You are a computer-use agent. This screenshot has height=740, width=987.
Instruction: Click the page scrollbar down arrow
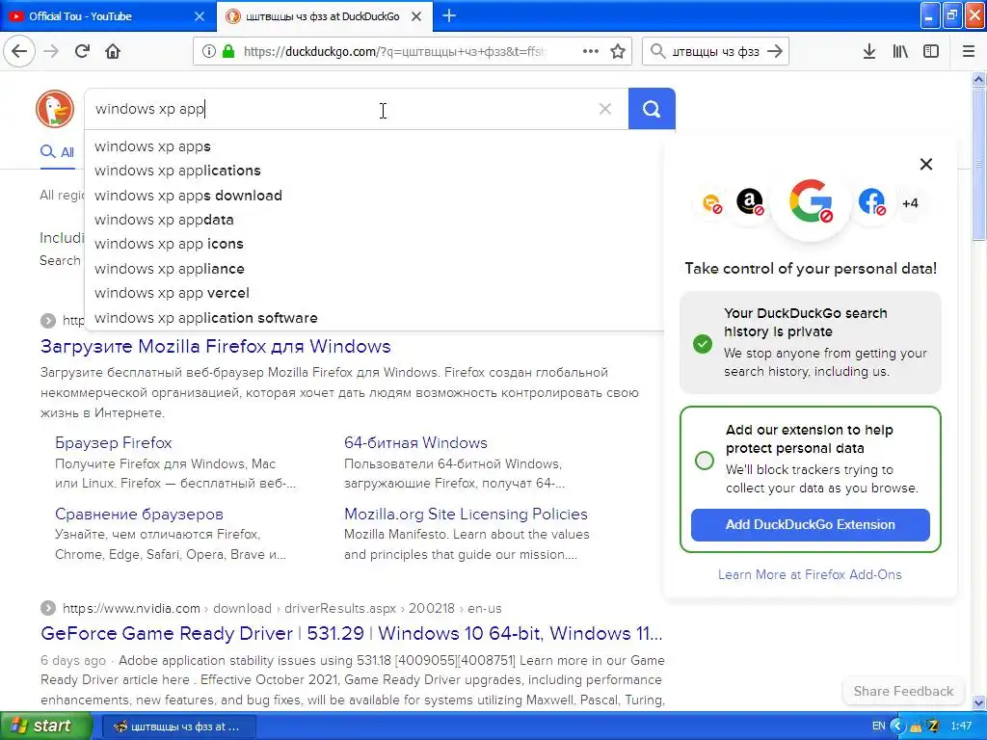tap(978, 702)
